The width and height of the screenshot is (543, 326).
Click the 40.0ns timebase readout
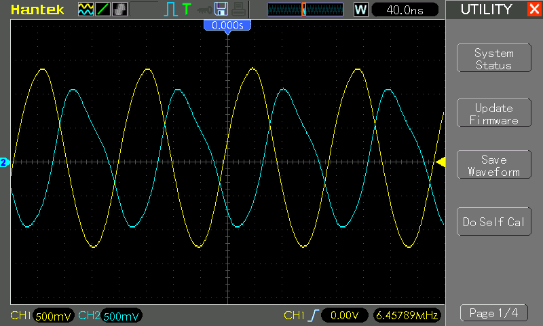(x=405, y=10)
